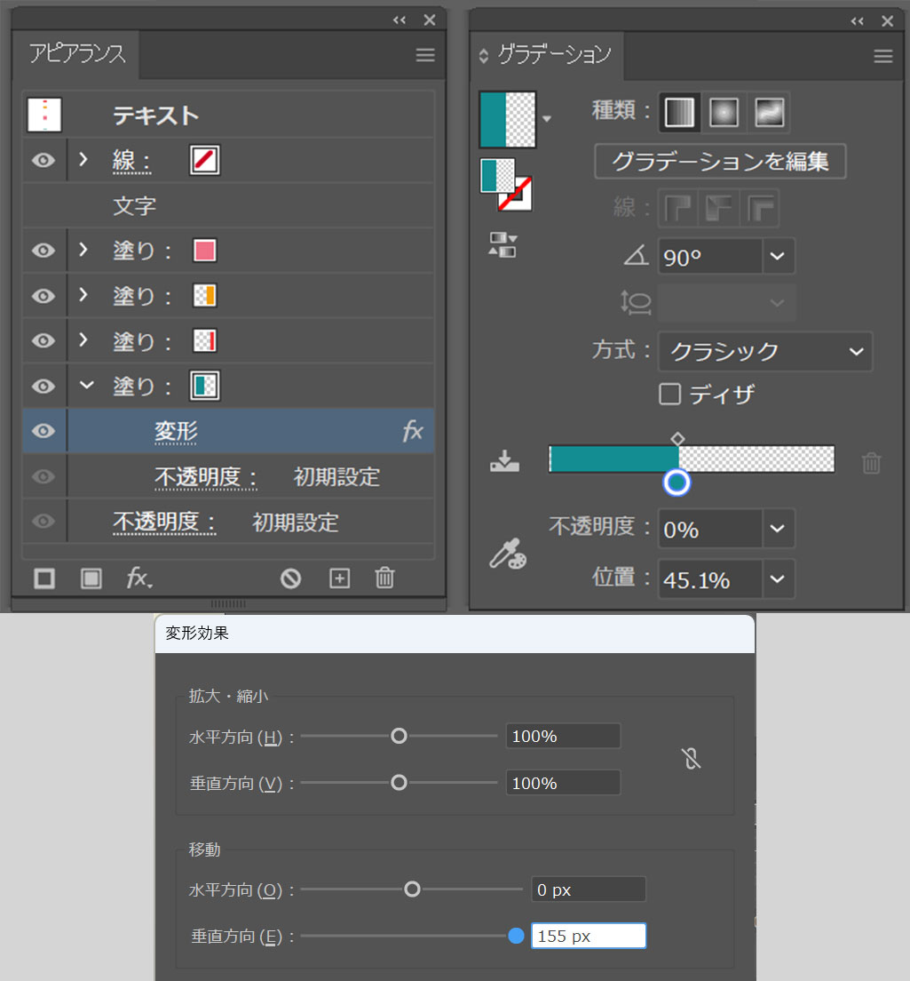Toggle visibility of the 変形 effect
Viewport: 910px width, 981px height.
44,431
